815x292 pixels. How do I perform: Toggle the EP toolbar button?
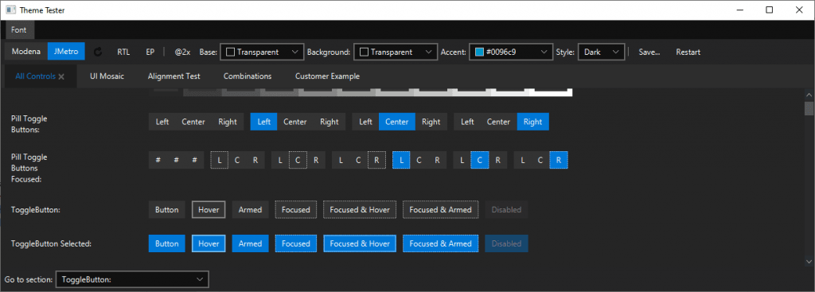150,52
